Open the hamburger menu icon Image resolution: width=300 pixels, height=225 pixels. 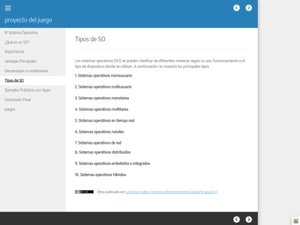8,8
